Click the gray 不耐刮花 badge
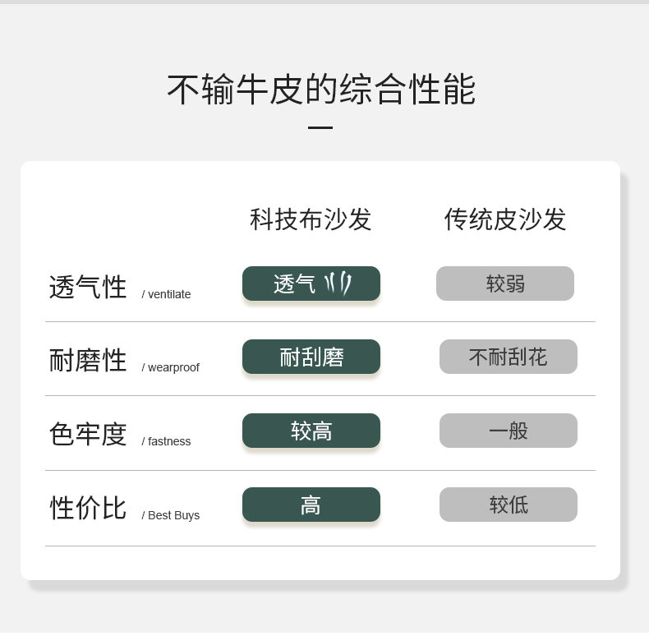The image size is (649, 636). point(509,357)
